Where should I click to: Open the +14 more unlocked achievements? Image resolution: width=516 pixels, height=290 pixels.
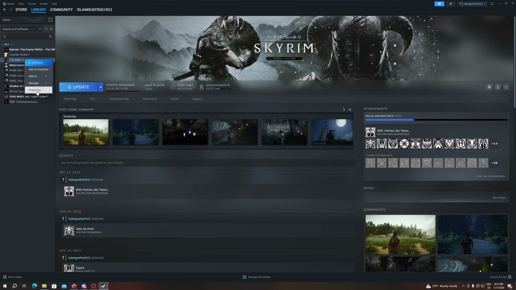(x=494, y=143)
